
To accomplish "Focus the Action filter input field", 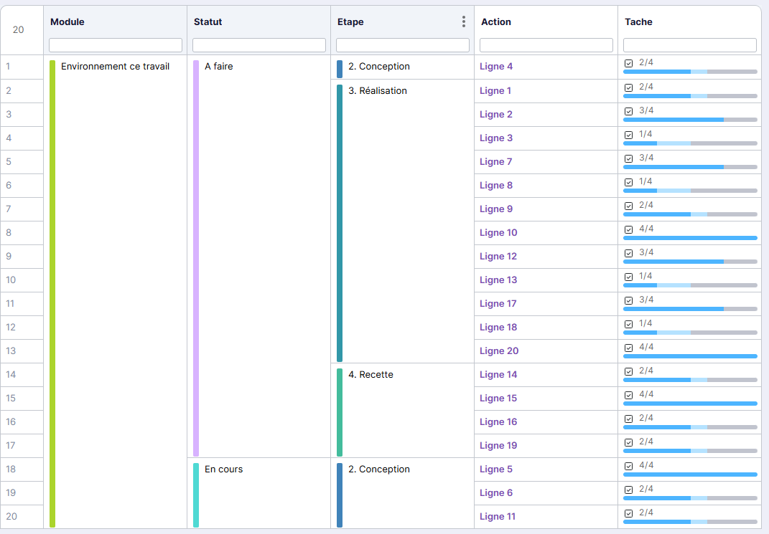I will tap(546, 45).
